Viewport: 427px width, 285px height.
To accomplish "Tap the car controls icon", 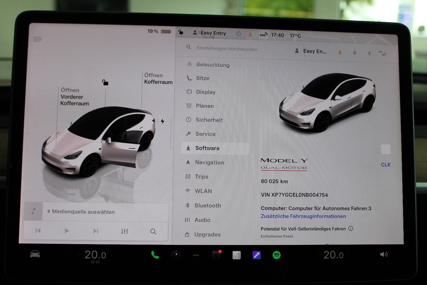I will [x=35, y=254].
